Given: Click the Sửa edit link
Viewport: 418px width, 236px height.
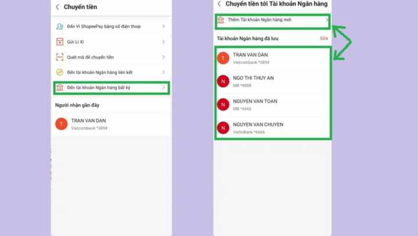Looking at the screenshot, I should (x=324, y=38).
